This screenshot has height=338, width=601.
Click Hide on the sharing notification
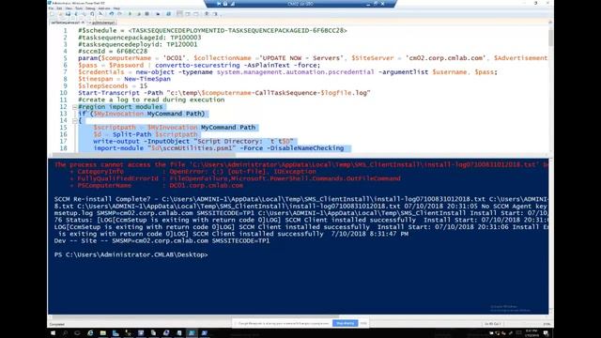pyautogui.click(x=363, y=323)
